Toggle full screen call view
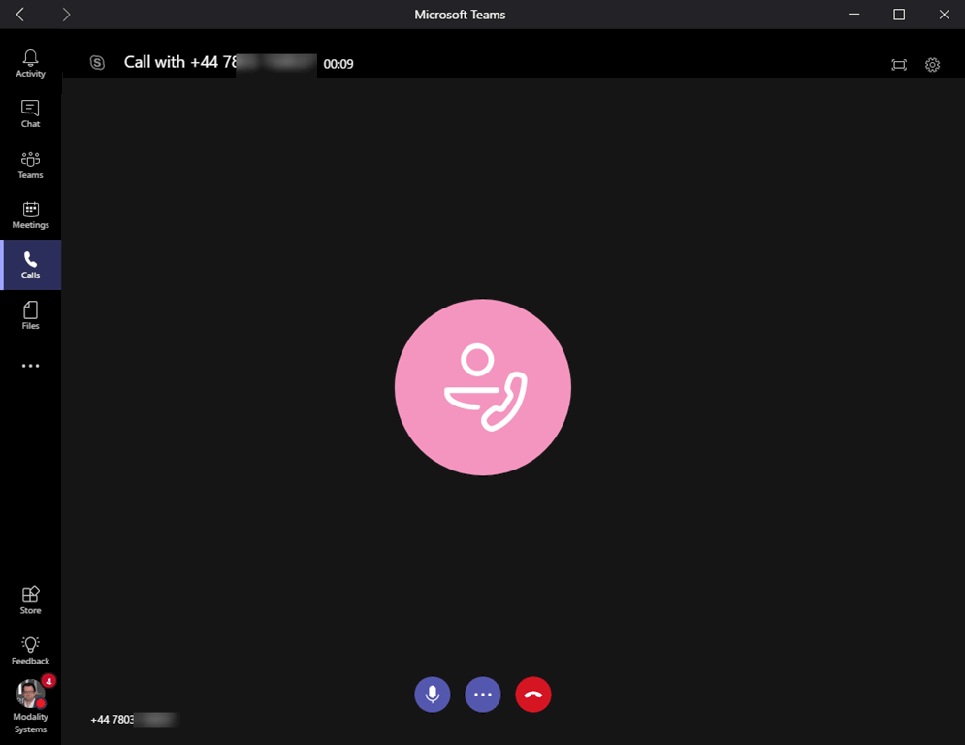965x745 pixels. click(x=899, y=65)
